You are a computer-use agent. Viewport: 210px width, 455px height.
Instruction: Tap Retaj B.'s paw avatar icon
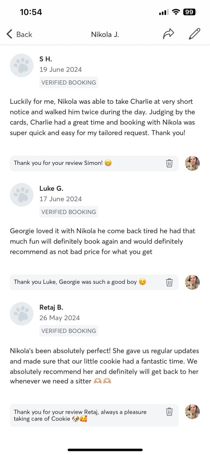coord(22,314)
